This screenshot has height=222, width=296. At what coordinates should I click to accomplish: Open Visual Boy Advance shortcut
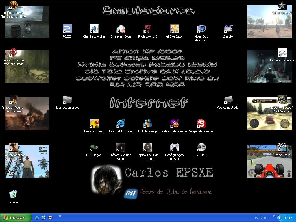pos(201,29)
